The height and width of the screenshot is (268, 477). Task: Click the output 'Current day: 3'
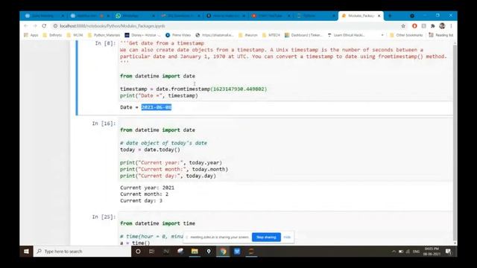(141, 201)
